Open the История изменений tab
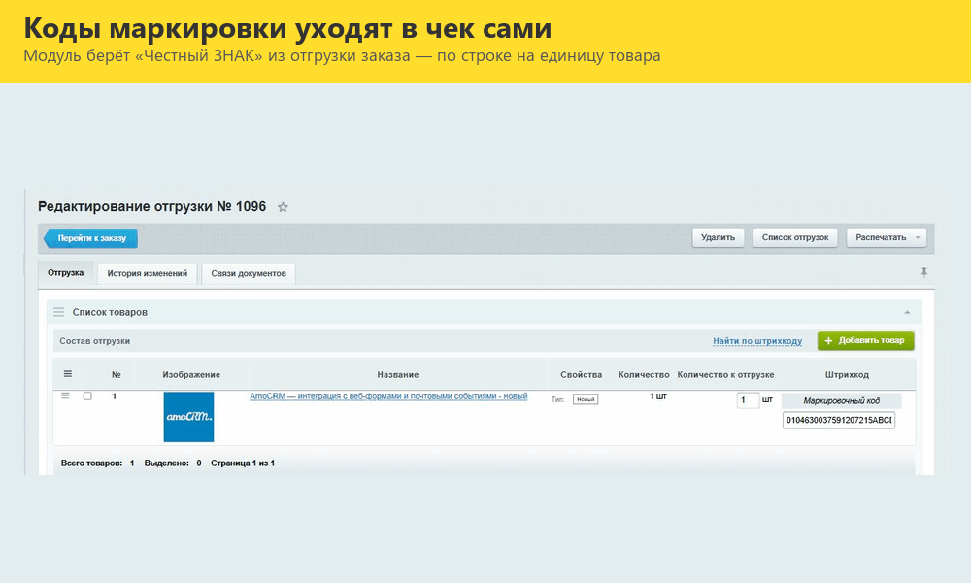Screen dimensions: 971x583 coord(148,273)
